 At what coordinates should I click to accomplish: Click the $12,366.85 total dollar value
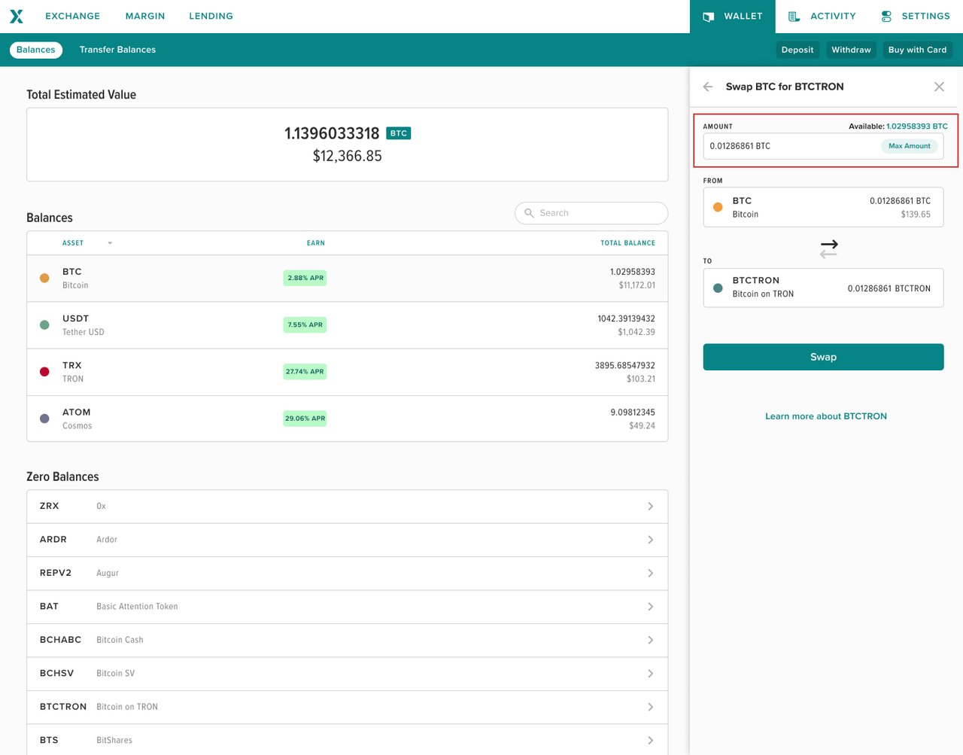(348, 156)
